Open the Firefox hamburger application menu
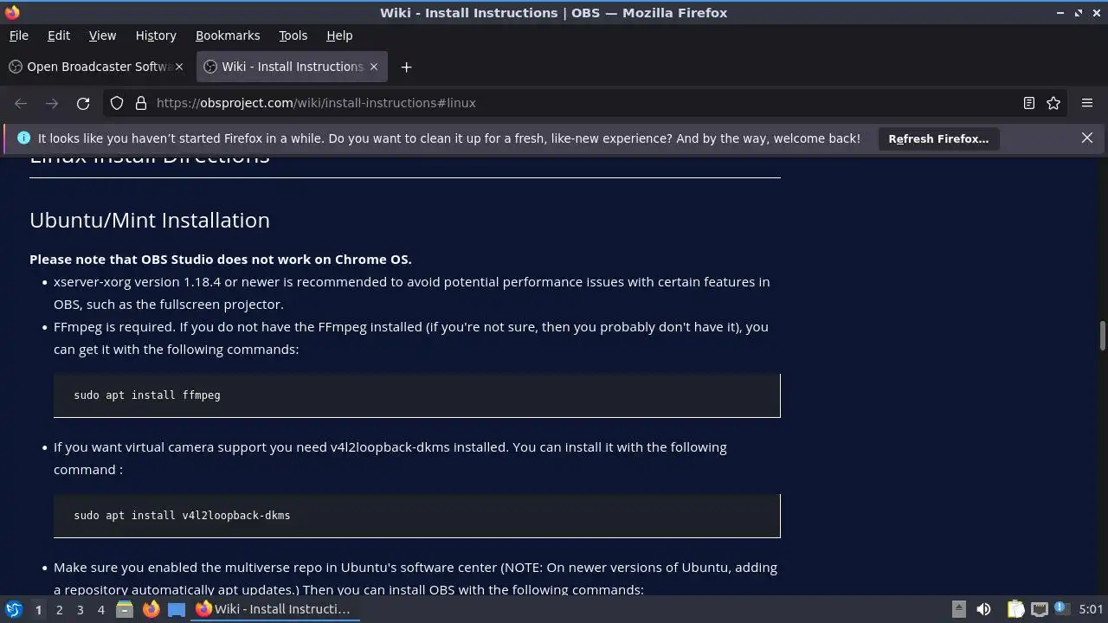This screenshot has width=1108, height=623. point(1087,103)
